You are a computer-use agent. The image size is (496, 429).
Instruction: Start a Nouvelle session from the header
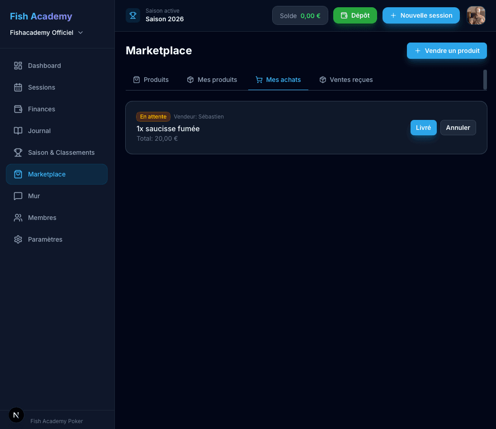click(x=421, y=15)
